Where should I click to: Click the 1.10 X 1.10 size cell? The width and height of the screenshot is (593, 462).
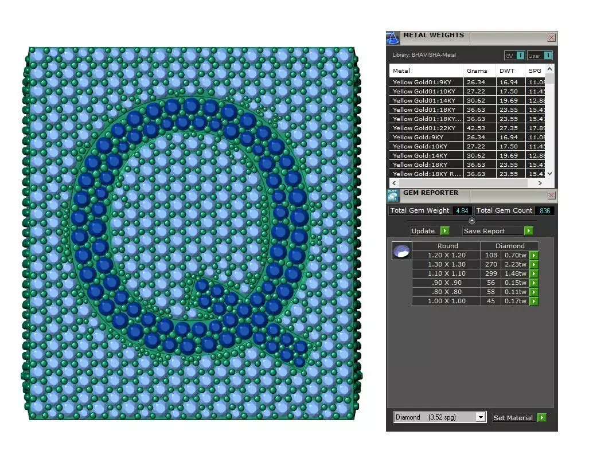(x=446, y=273)
